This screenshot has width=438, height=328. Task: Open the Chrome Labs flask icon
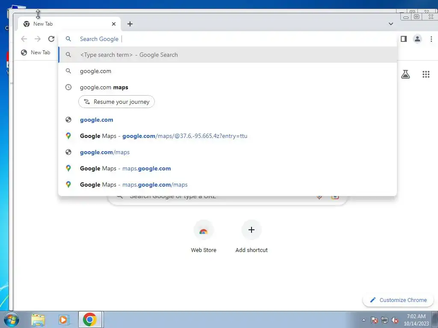[405, 74]
